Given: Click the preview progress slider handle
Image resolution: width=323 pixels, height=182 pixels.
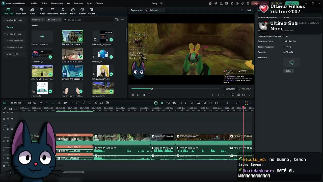Looking at the screenshot, I should (x=152, y=89).
